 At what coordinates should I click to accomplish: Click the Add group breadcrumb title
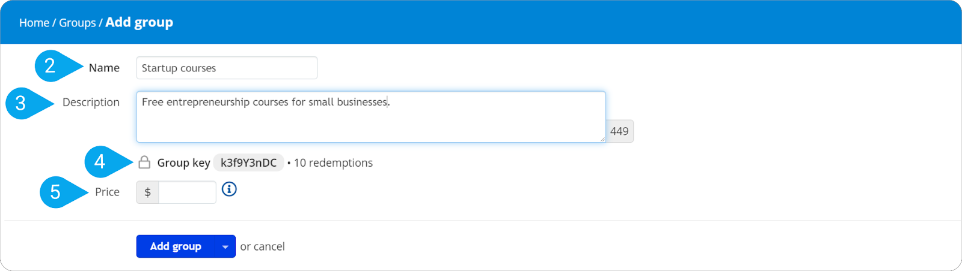(139, 22)
